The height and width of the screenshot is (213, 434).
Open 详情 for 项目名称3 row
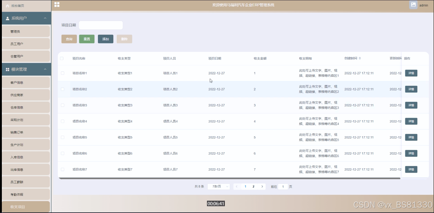411,105
